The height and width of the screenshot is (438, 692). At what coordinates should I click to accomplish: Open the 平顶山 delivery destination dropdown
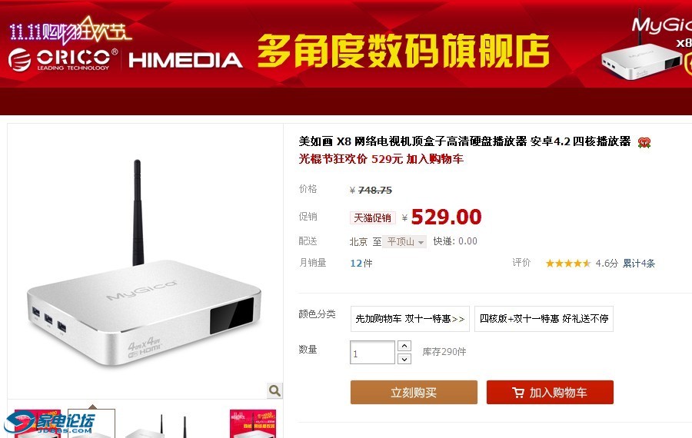[404, 242]
